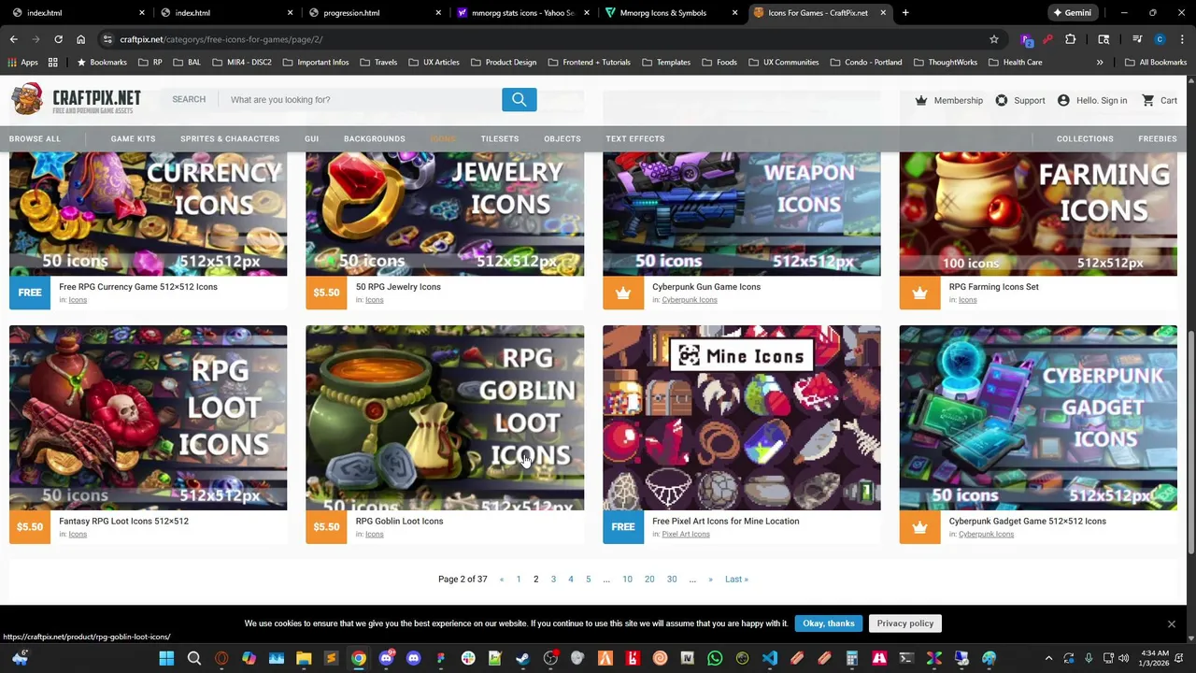Click the taskbar search magnifier
This screenshot has width=1196, height=673.
point(194,658)
